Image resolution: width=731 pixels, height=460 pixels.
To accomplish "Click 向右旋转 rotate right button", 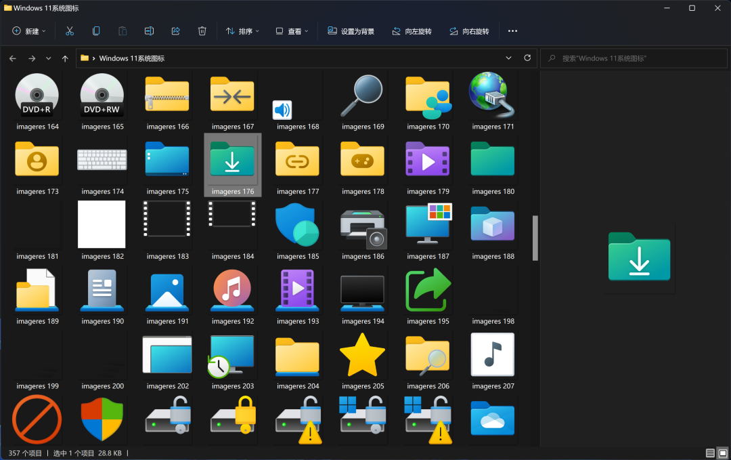I will 469,30.
